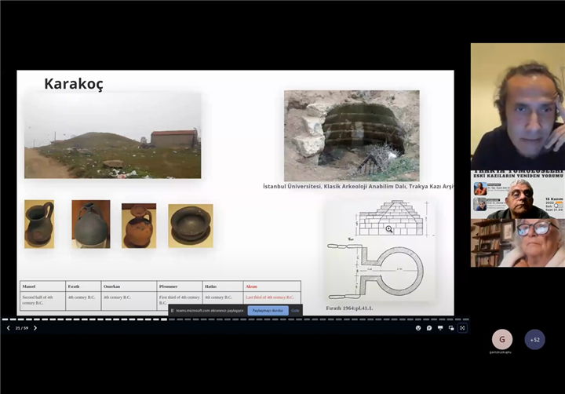Click the slide progress bar
The height and width of the screenshot is (394, 565).
[235, 319]
